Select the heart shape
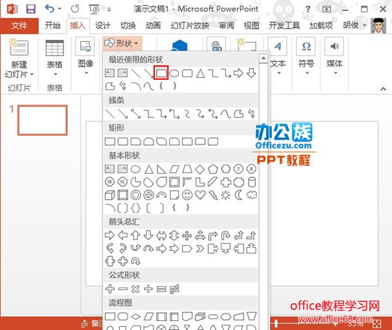 (201, 195)
